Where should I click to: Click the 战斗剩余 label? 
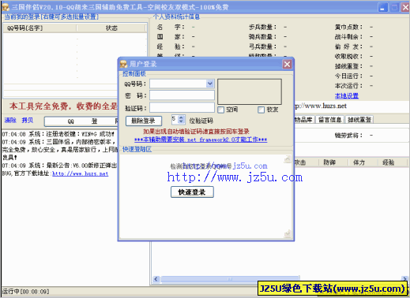click(348, 37)
